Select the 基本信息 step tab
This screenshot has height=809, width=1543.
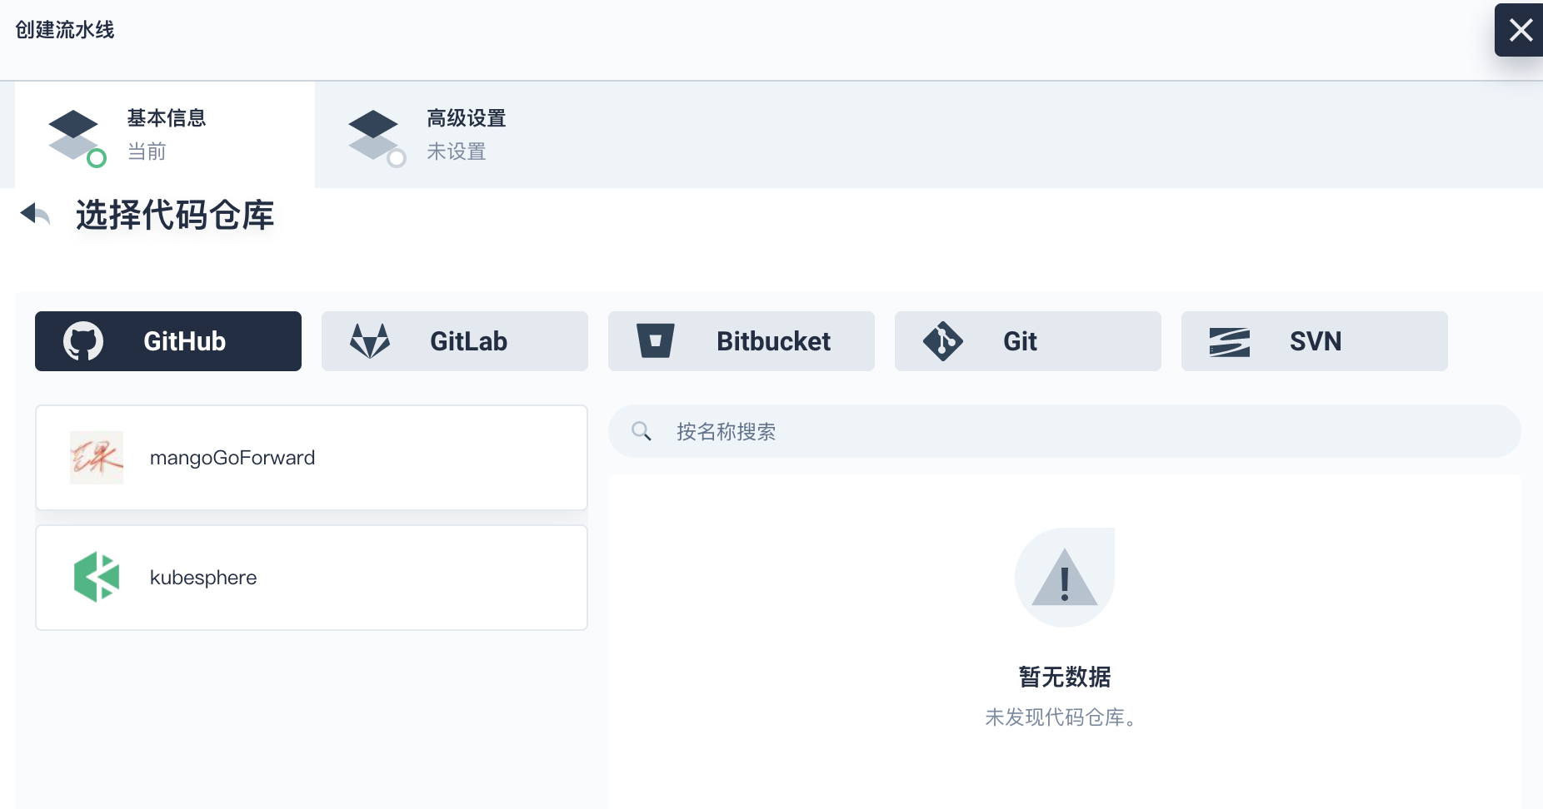[x=165, y=134]
